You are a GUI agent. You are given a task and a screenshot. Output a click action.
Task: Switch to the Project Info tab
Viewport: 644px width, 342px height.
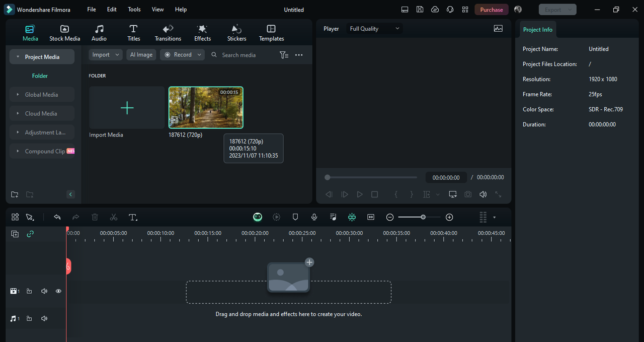pyautogui.click(x=537, y=30)
